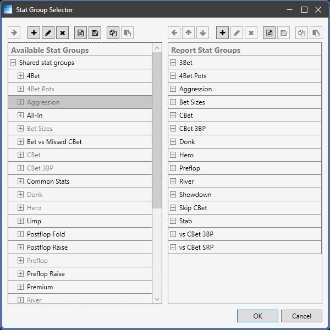The height and width of the screenshot is (330, 330).
Task: Select vs CBet SRP in report groups
Action: [245, 248]
